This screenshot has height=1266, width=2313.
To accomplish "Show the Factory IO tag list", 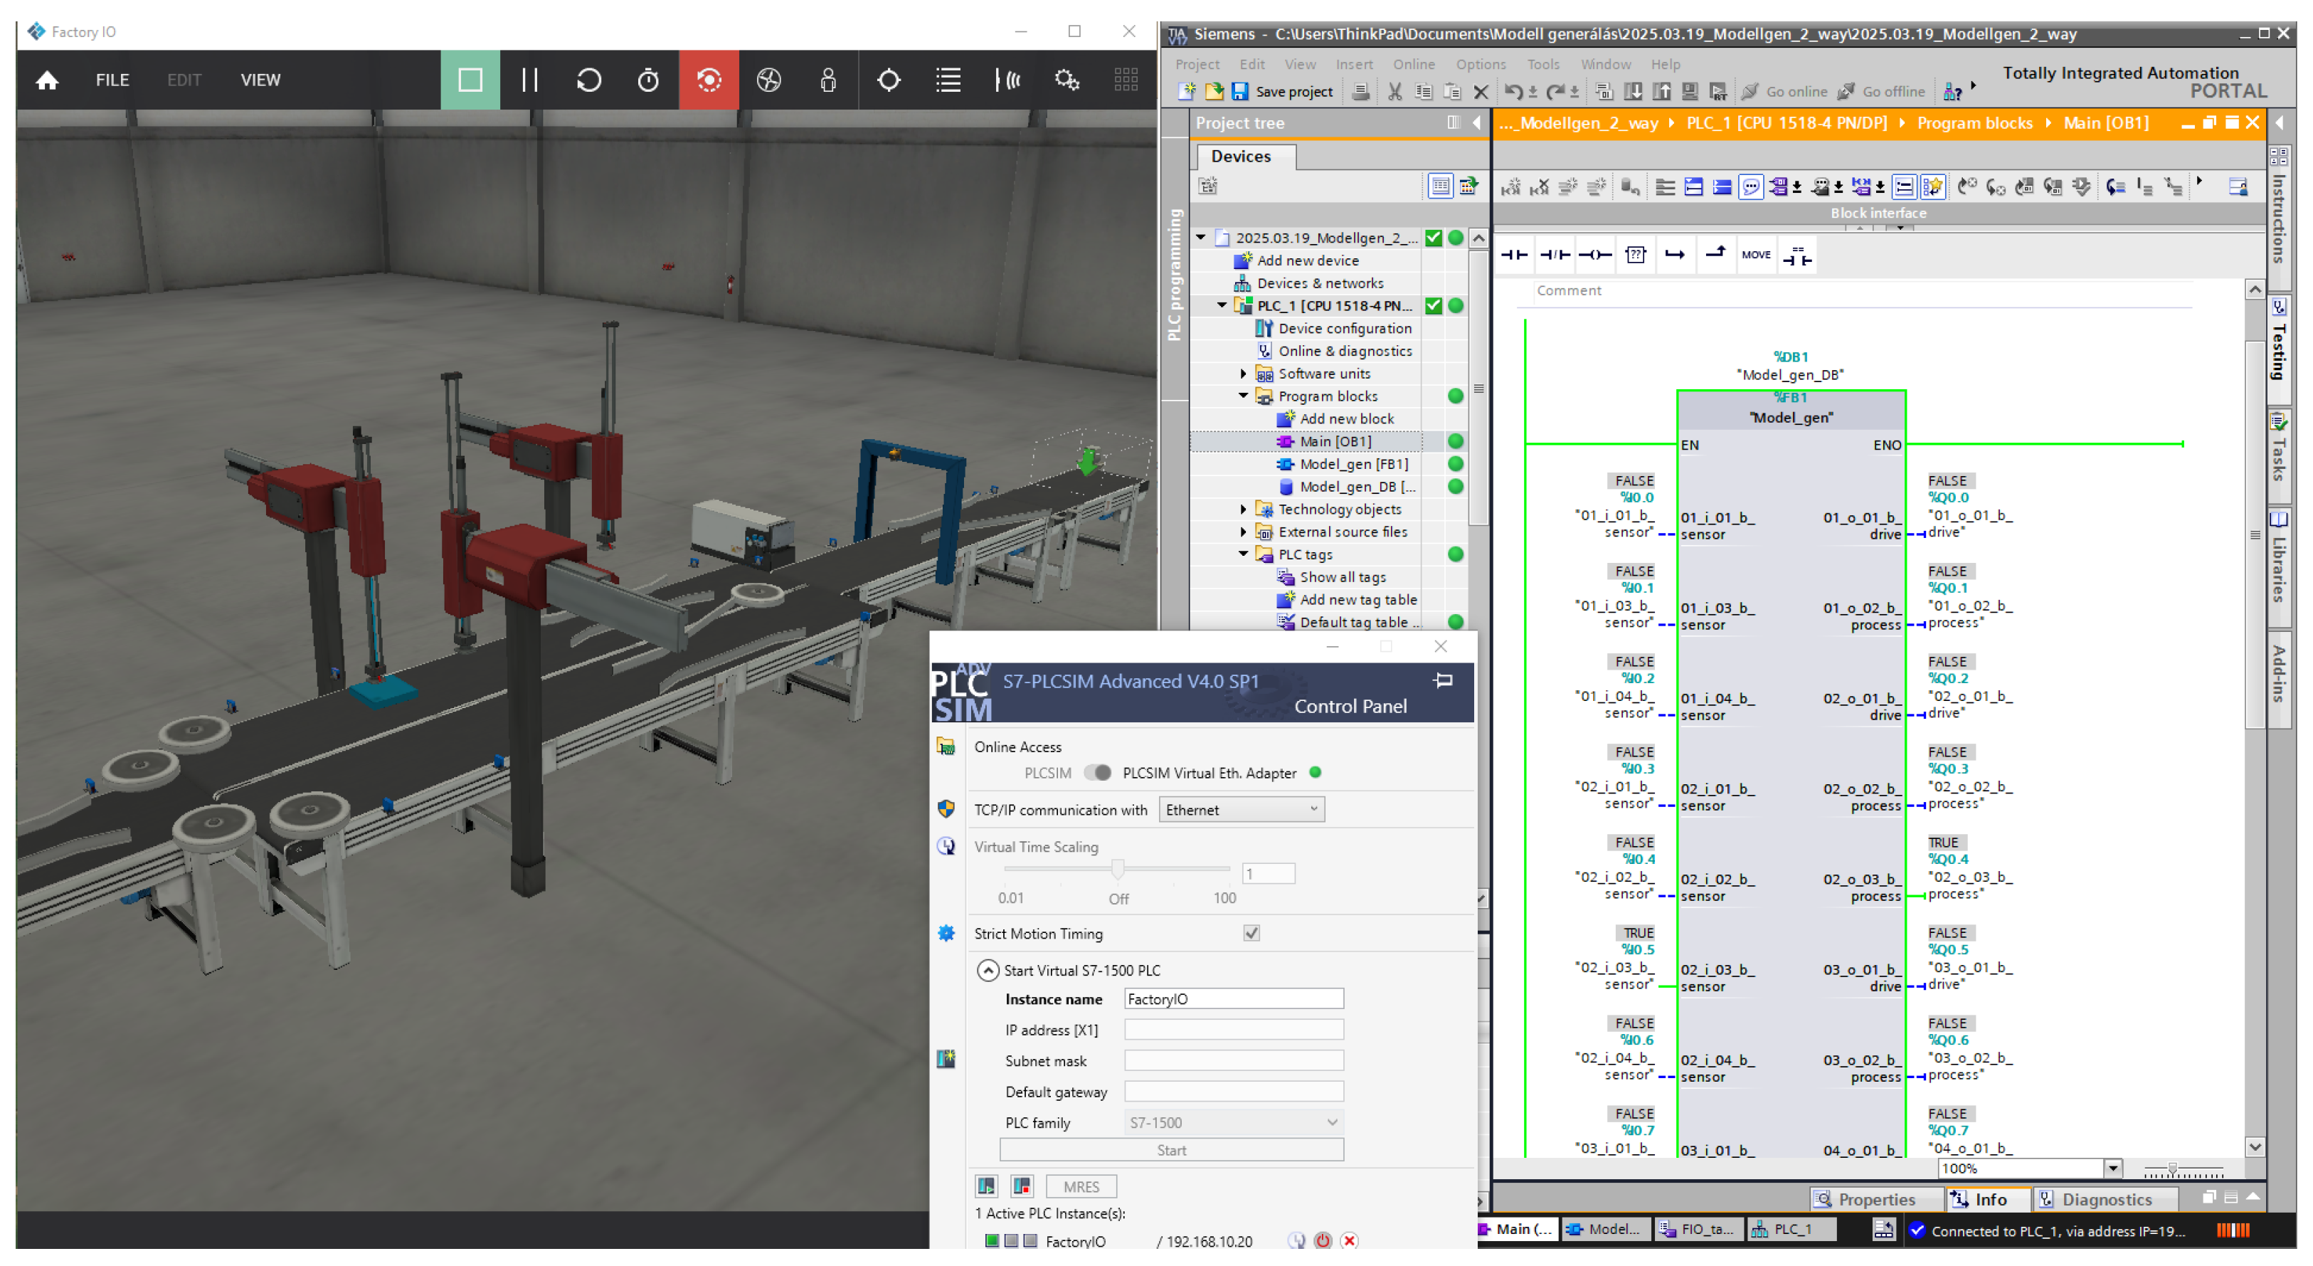I will pyautogui.click(x=948, y=80).
